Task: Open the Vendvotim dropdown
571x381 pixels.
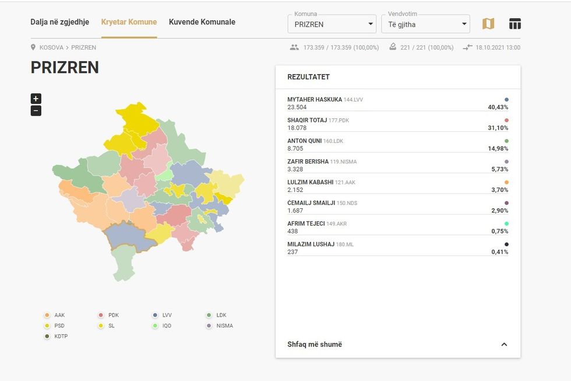Action: pos(425,24)
